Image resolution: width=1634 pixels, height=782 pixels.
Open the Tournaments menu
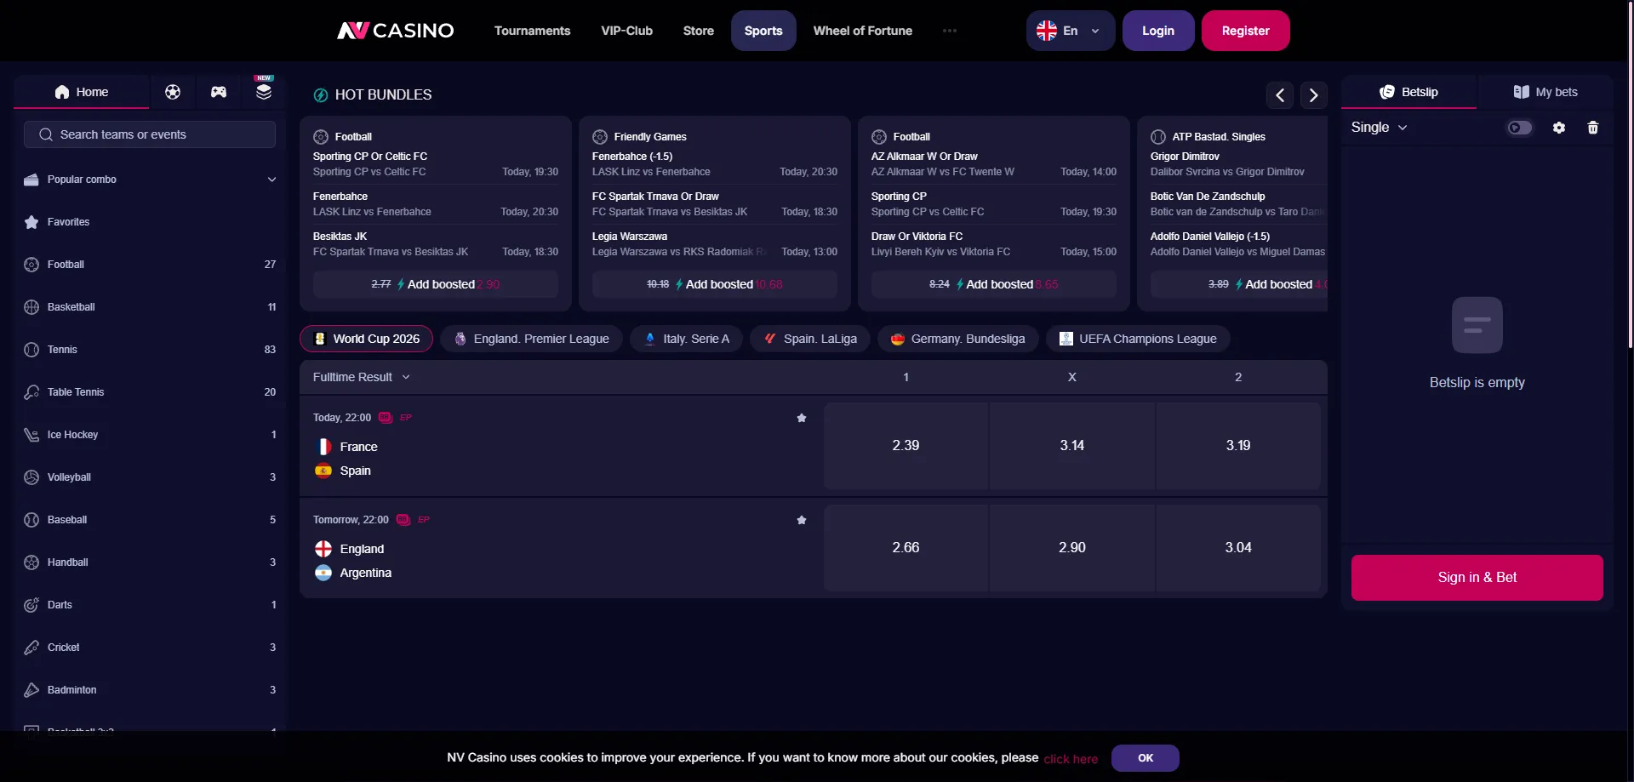pos(533,31)
